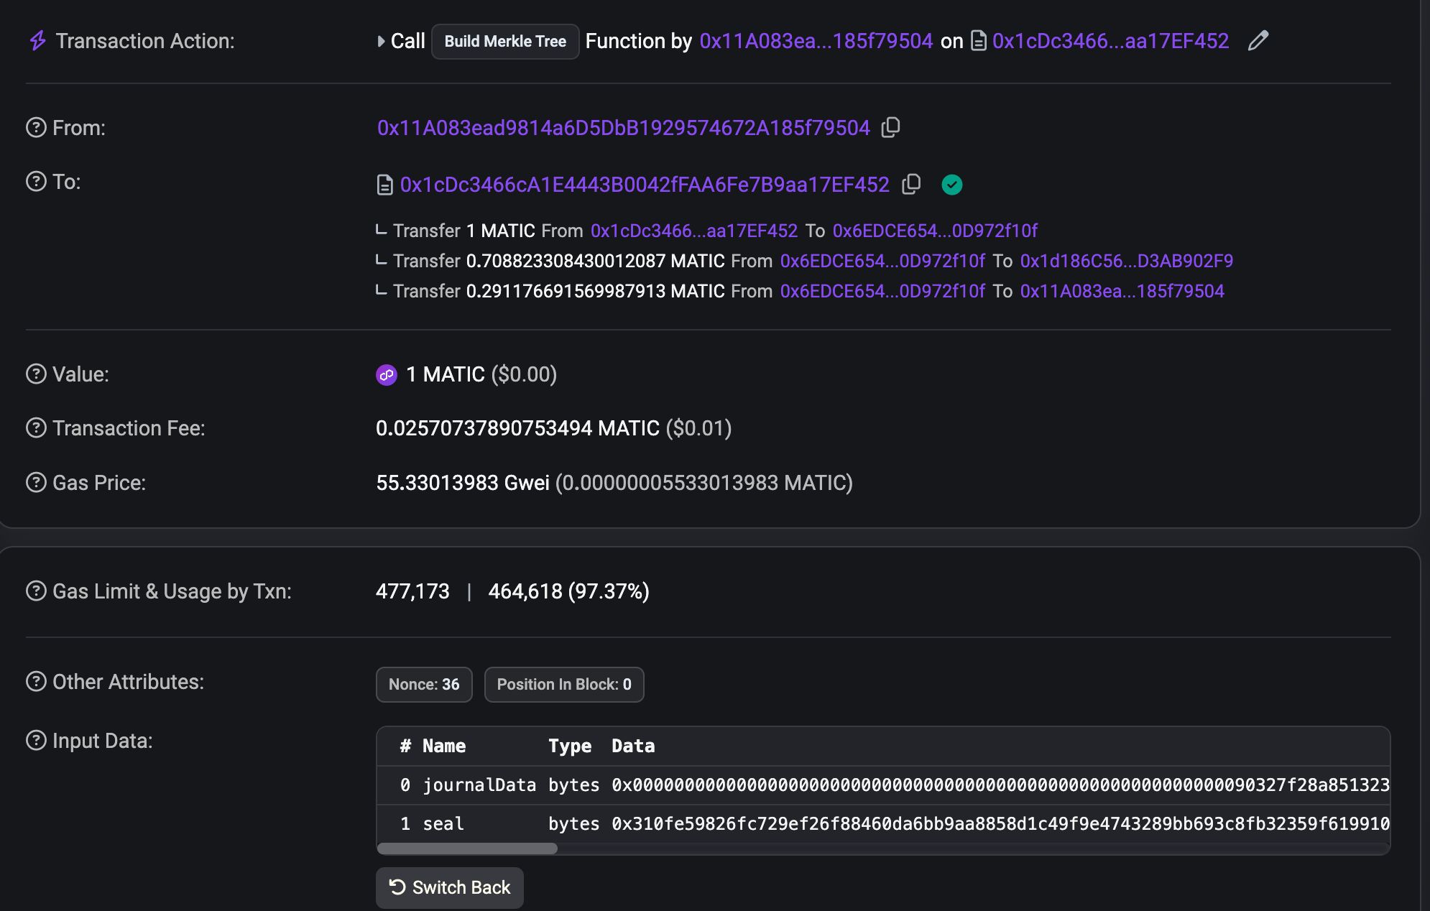The height and width of the screenshot is (911, 1430).
Task: Copy the To contract address
Action: [911, 184]
